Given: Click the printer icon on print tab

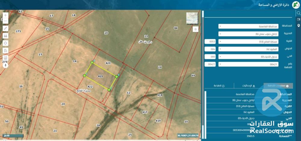Looking at the screenshot, I should click(223, 86).
